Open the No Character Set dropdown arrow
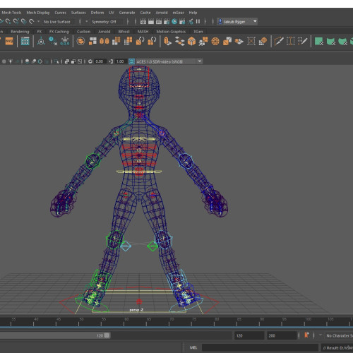 [321, 335]
